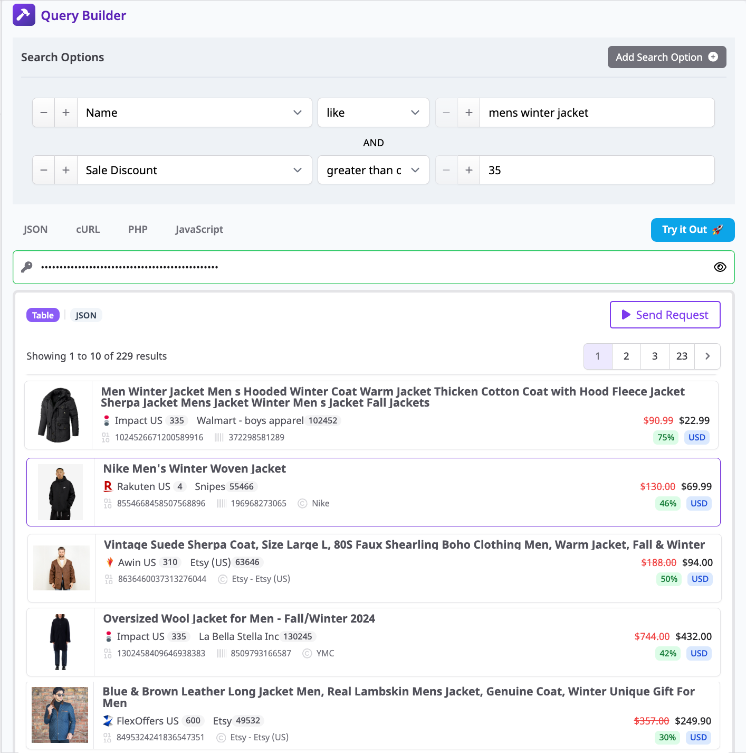Click 'Nike Men's Winter Woven Jacket' title
The height and width of the screenshot is (753, 746).
point(195,469)
